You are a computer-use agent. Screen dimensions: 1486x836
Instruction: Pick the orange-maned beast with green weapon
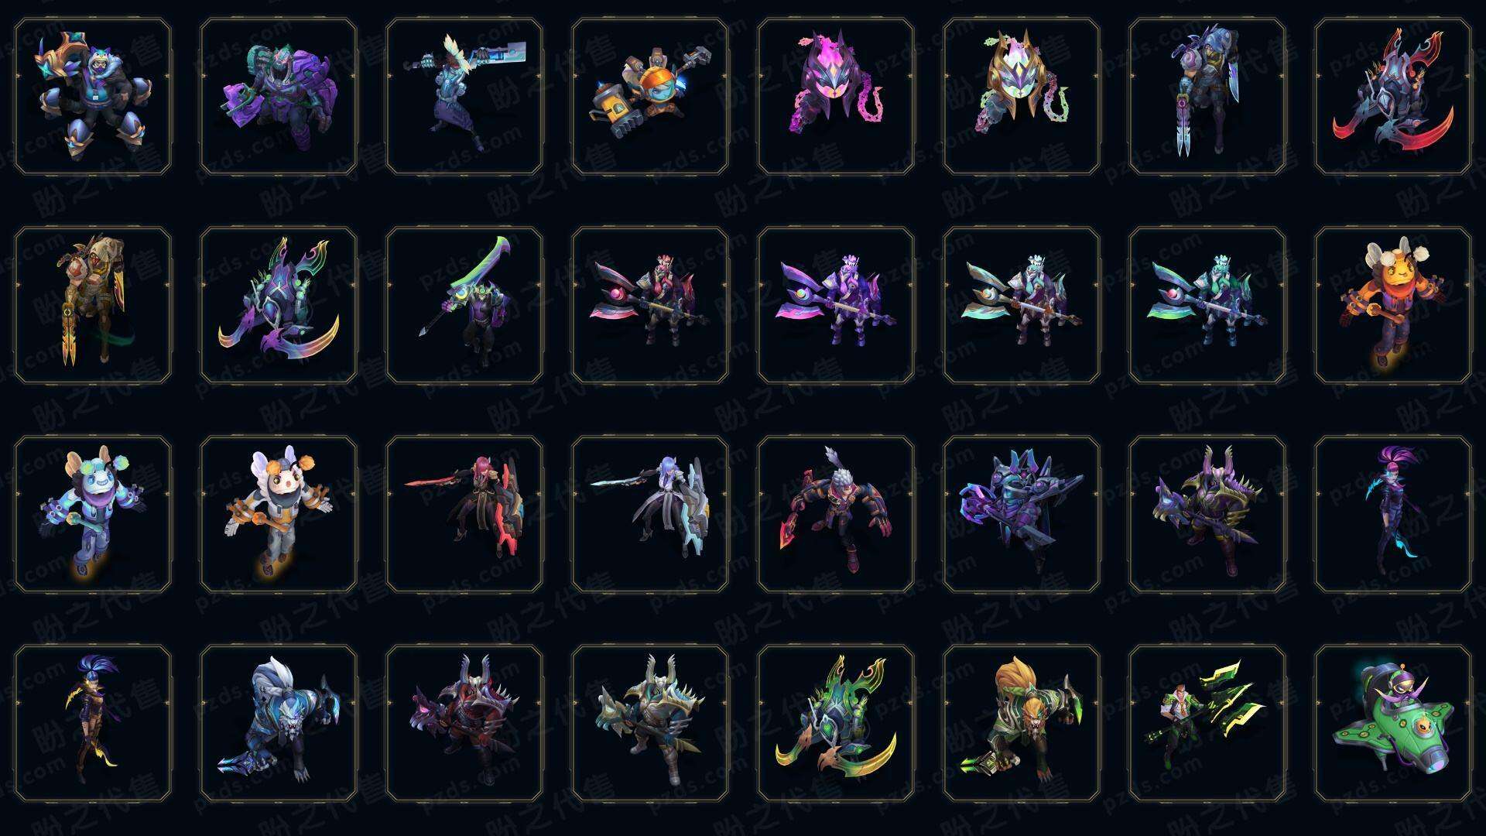[1022, 723]
